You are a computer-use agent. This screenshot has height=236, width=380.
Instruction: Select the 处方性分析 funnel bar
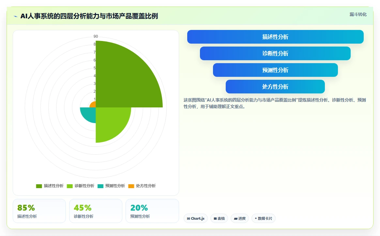click(275, 87)
